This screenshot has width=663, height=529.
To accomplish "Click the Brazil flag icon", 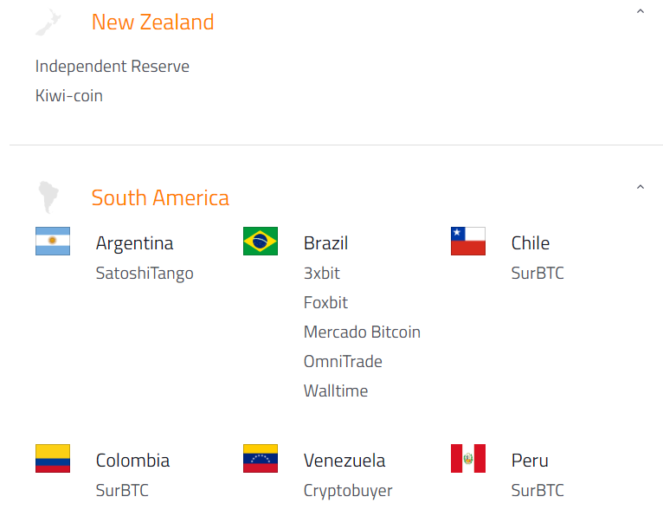I will (x=261, y=242).
